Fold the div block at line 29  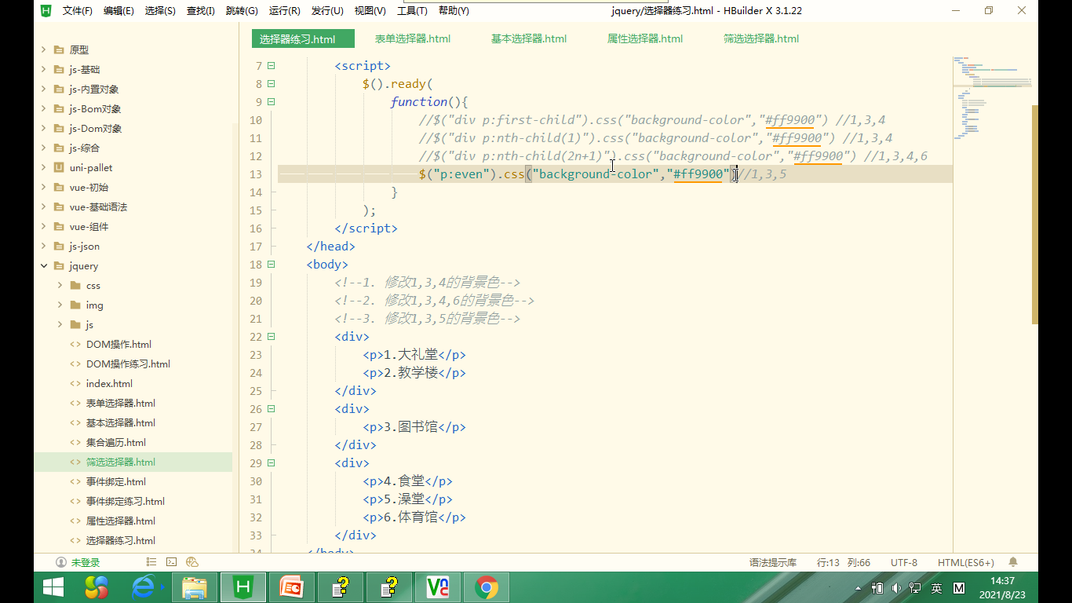pos(272,463)
